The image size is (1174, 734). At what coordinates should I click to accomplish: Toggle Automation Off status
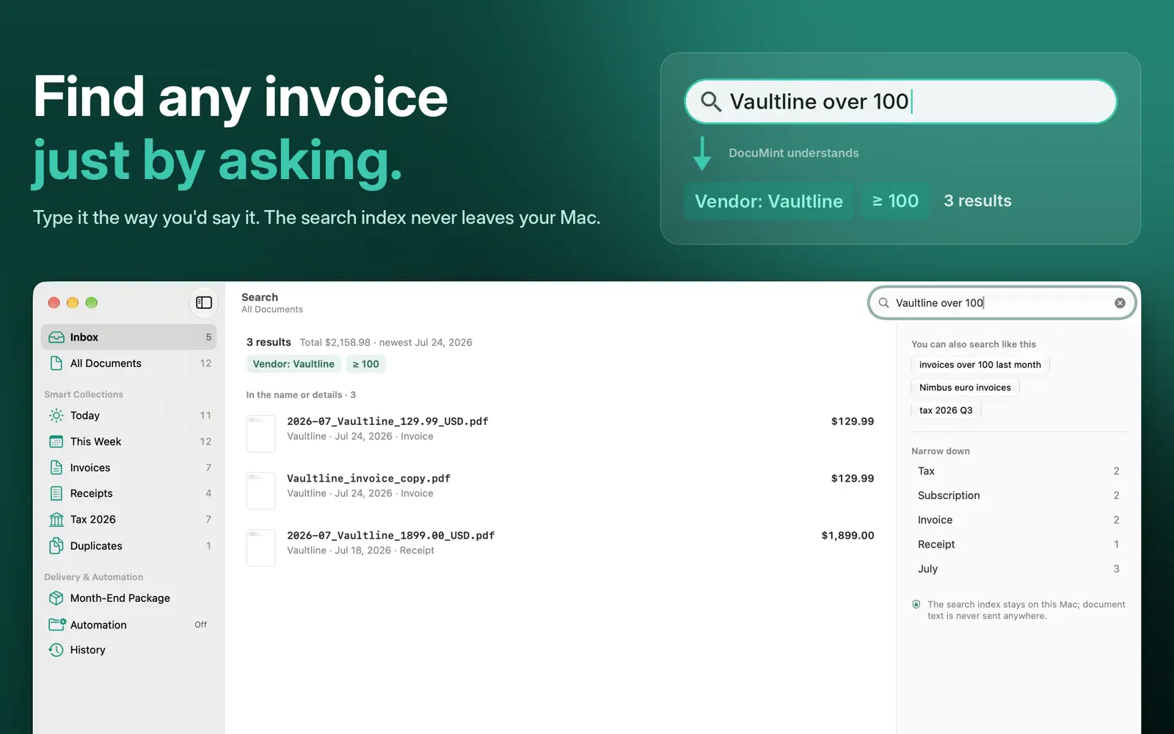coord(200,625)
